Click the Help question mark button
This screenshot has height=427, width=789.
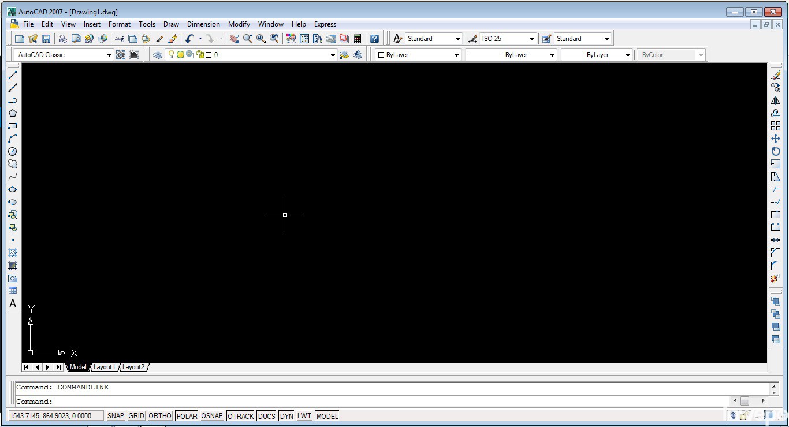point(374,39)
